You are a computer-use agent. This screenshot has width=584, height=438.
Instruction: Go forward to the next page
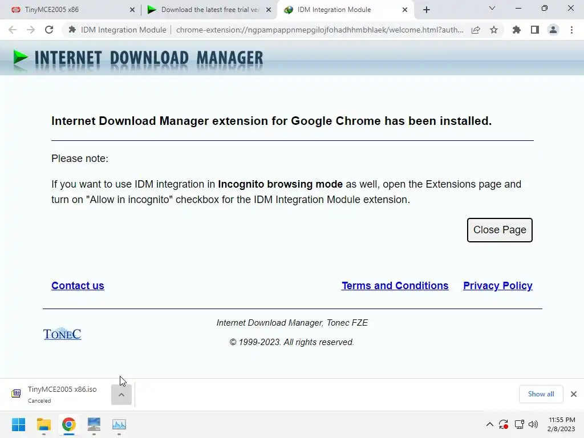coord(31,30)
